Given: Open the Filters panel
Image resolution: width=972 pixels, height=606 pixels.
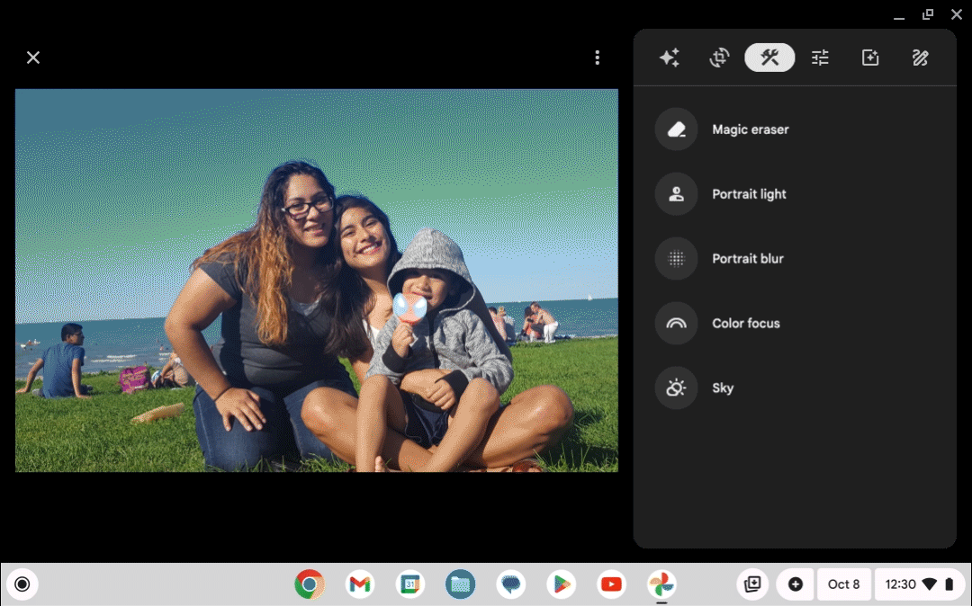Looking at the screenshot, I should pyautogui.click(x=870, y=57).
